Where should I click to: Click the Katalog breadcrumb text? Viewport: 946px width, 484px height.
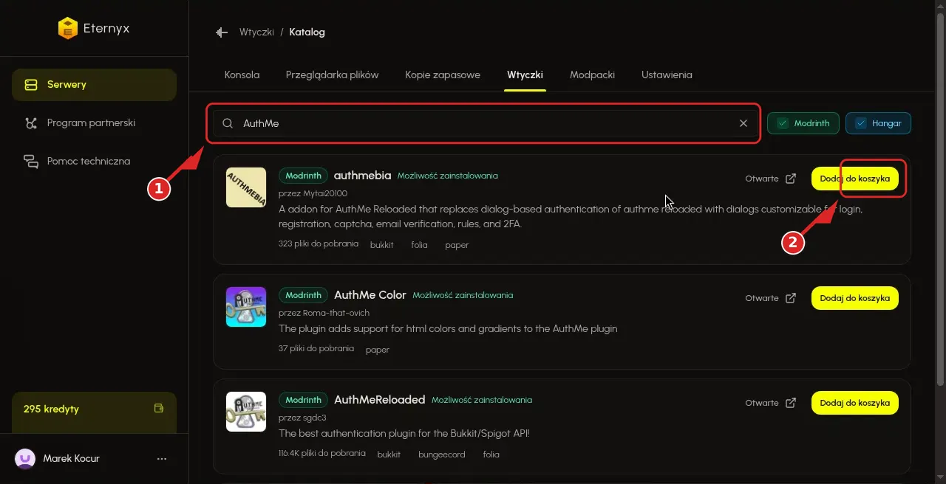[307, 32]
